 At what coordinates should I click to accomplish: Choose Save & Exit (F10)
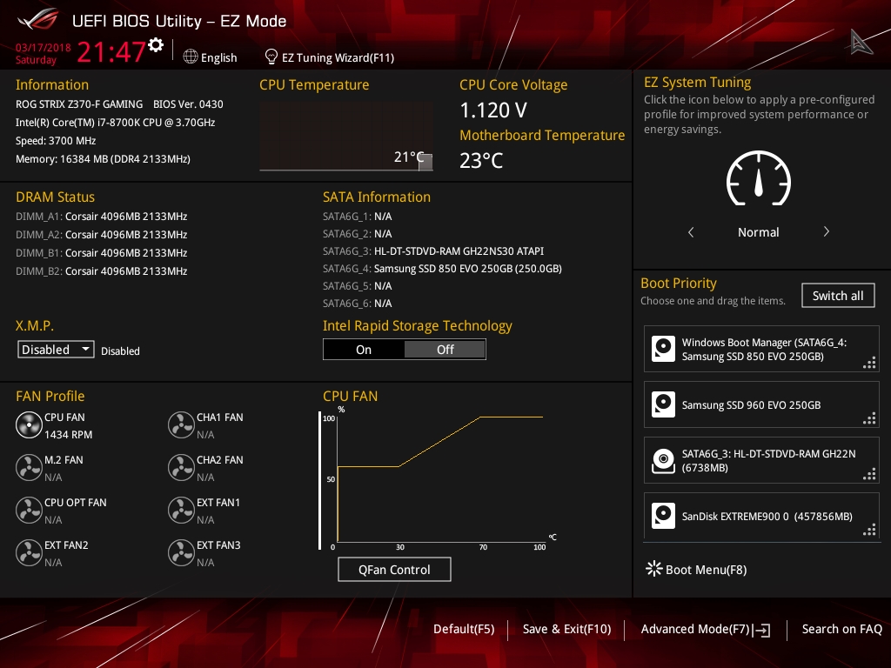tap(566, 629)
